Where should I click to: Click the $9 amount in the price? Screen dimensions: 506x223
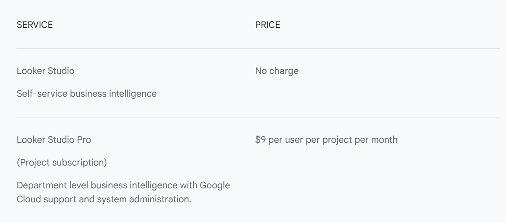click(260, 140)
